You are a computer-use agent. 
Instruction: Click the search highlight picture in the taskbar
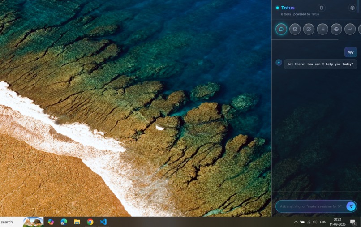[x=33, y=222]
